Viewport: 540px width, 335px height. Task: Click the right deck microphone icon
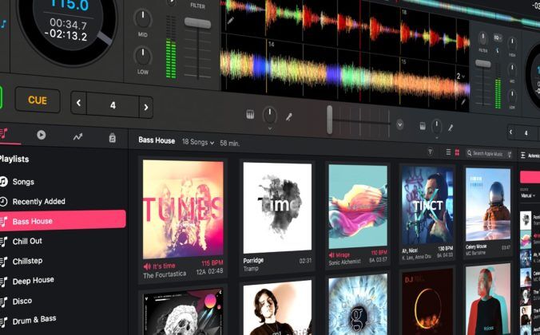451,128
